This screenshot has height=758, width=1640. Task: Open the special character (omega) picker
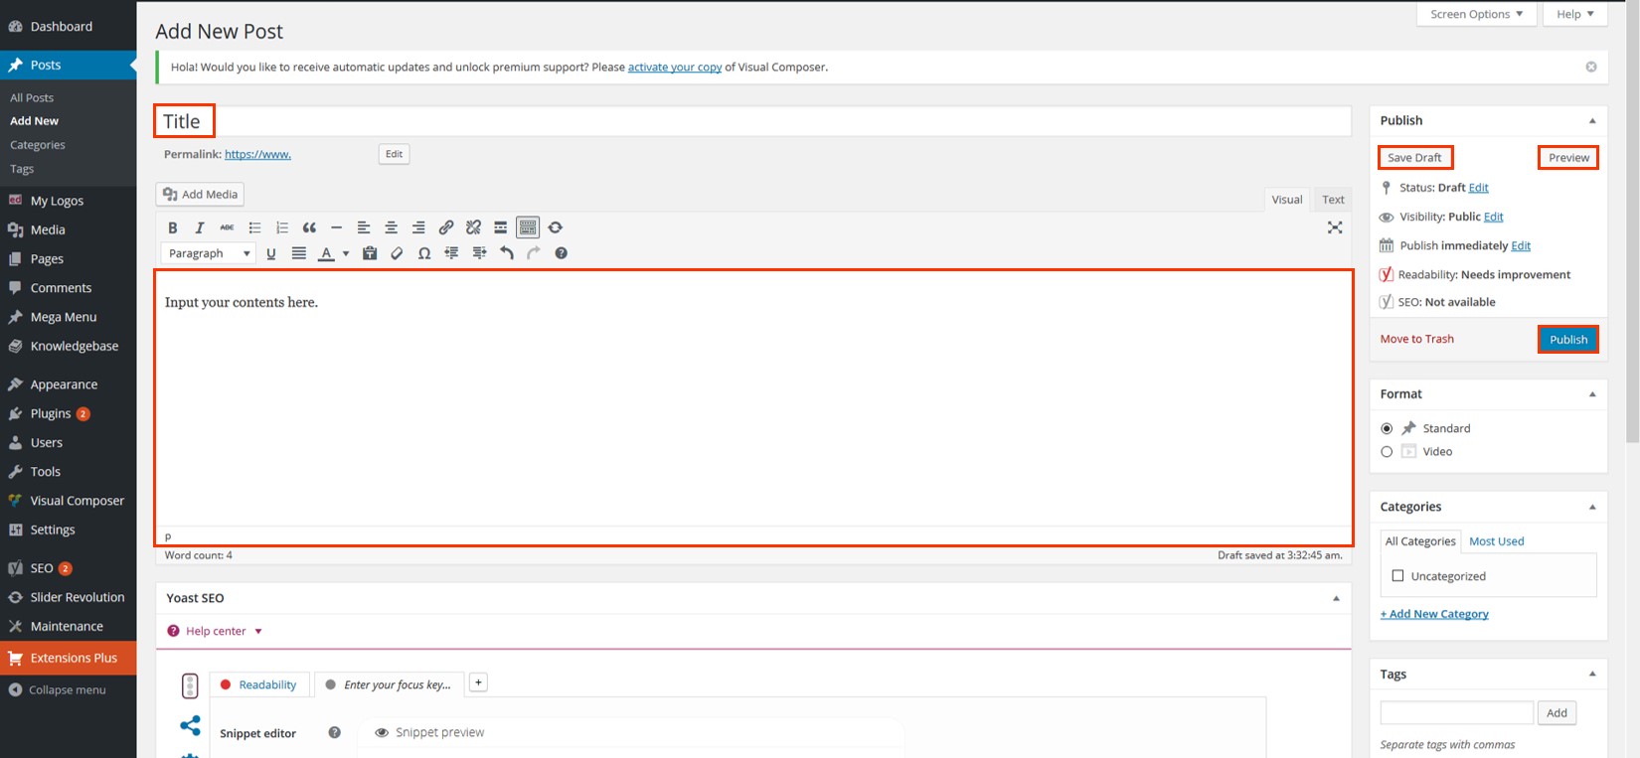pyautogui.click(x=424, y=253)
